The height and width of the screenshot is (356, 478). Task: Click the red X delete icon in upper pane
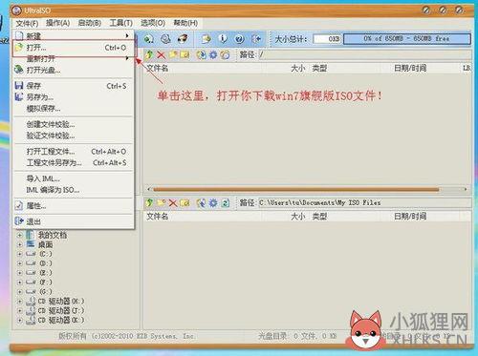pos(161,55)
